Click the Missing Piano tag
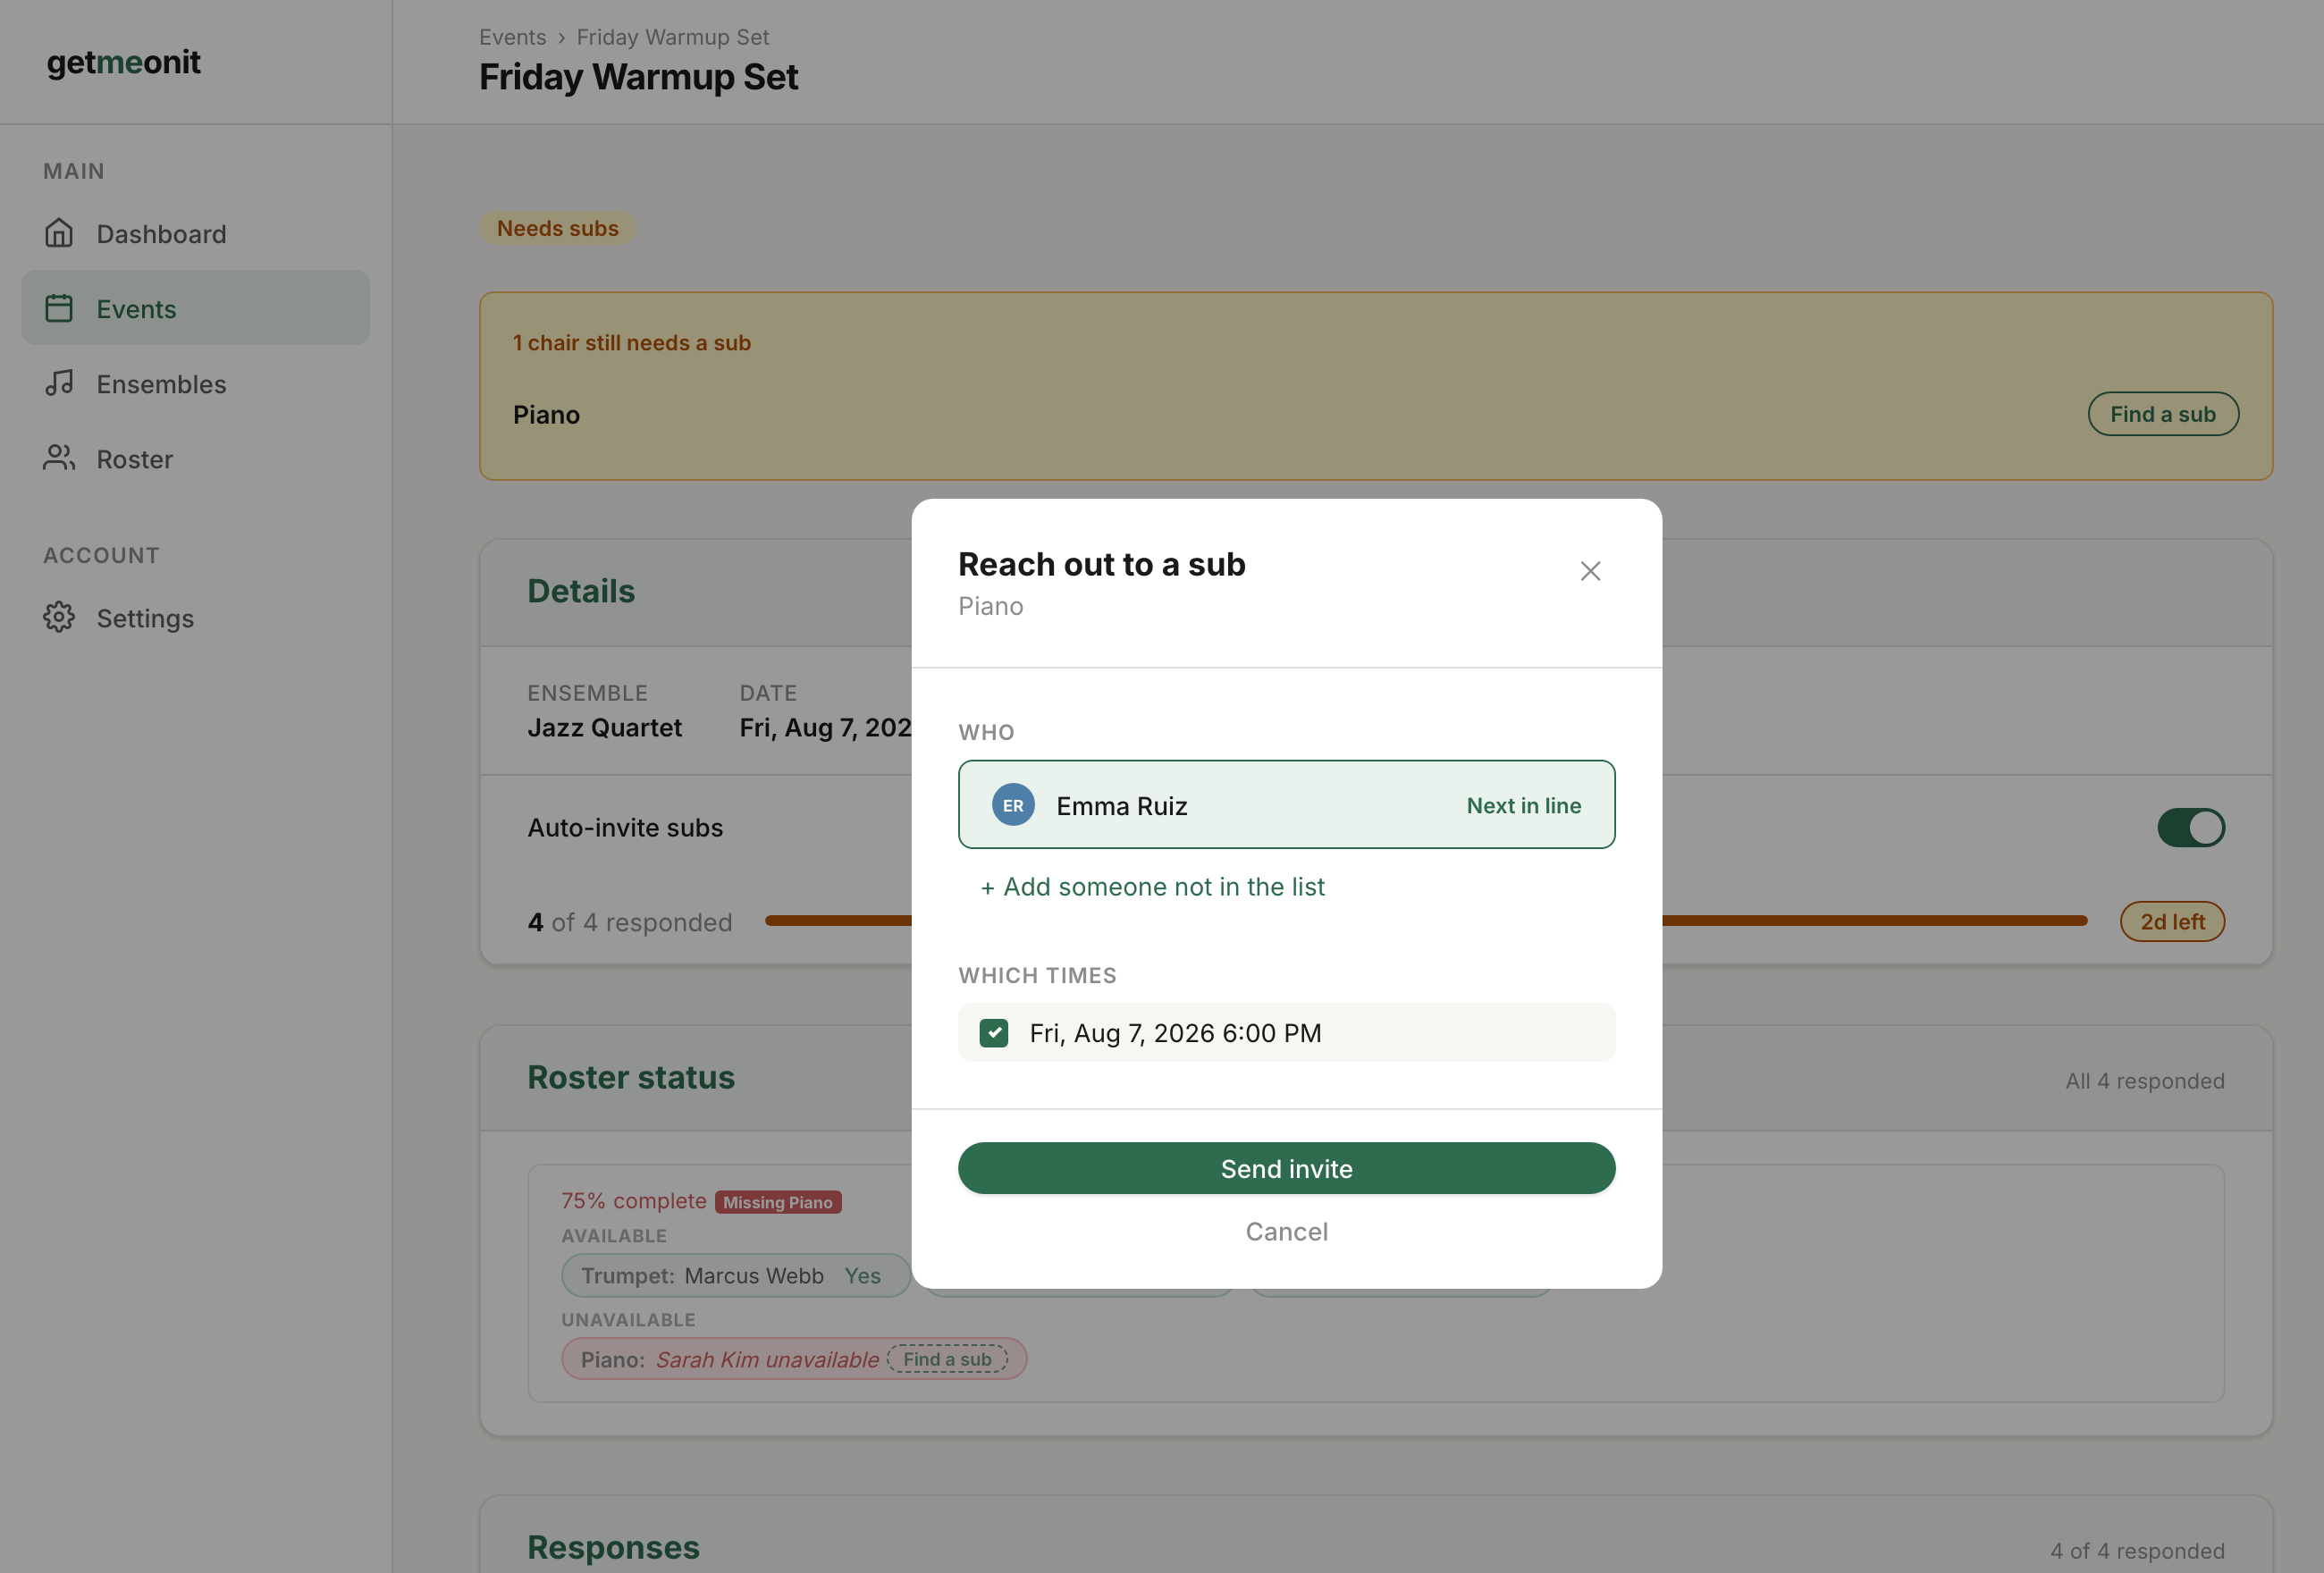Viewport: 2324px width, 1573px height. pos(777,1202)
